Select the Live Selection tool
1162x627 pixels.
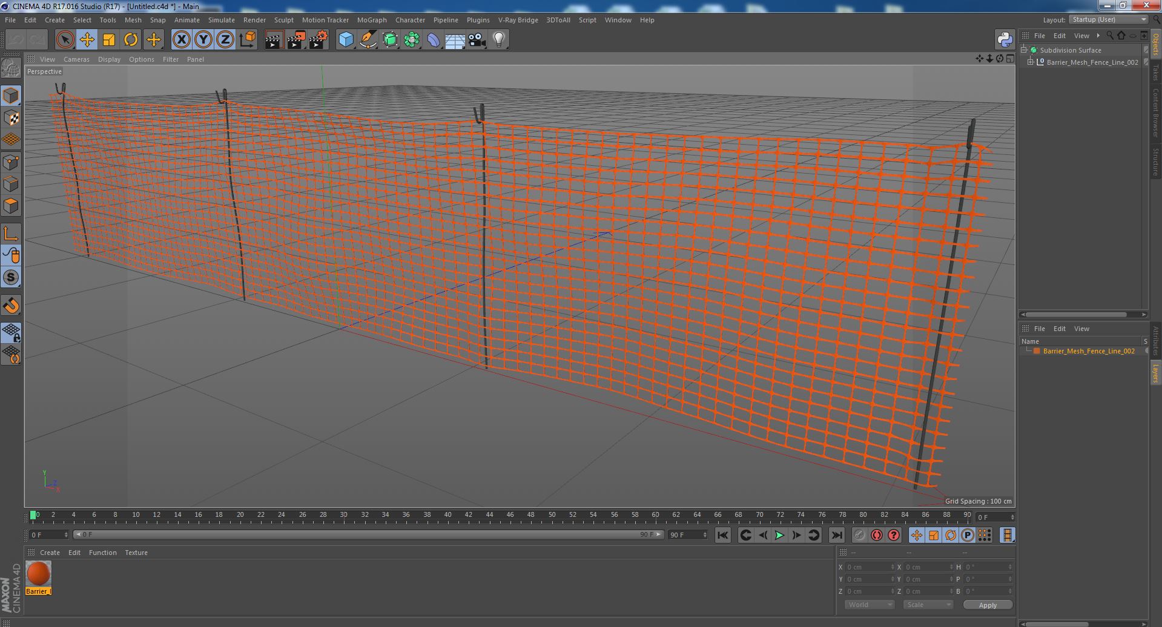click(65, 40)
